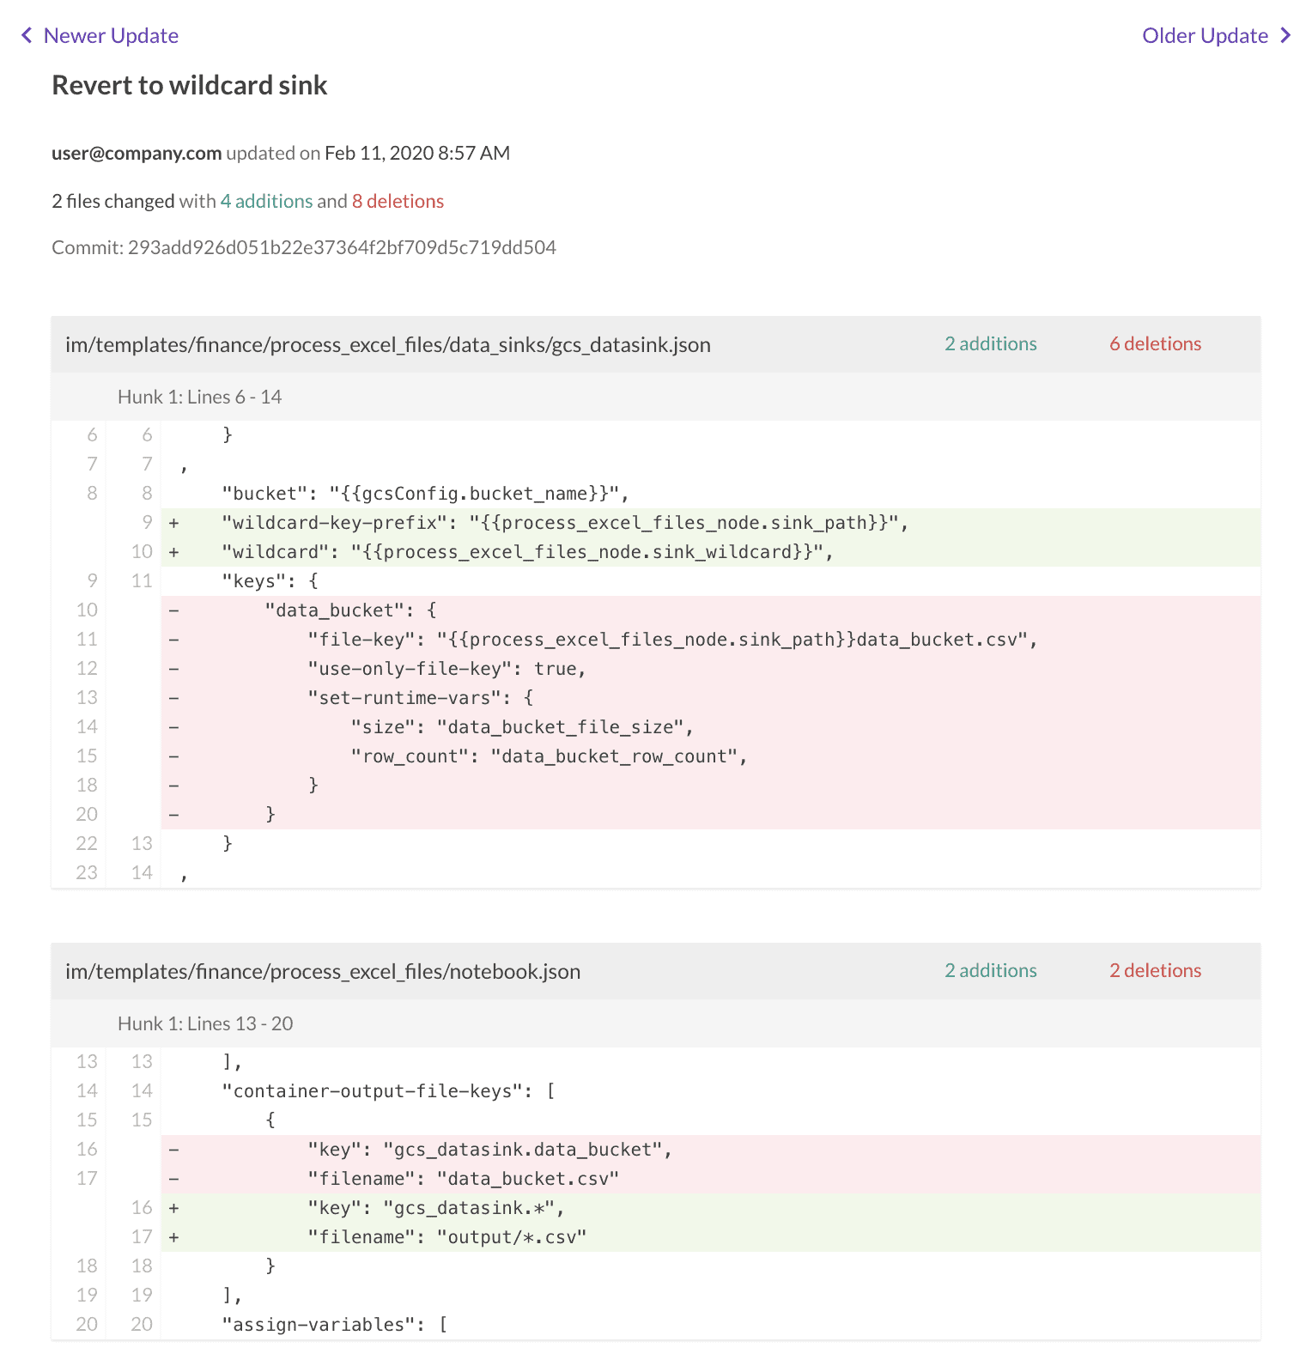Click the gcs_datasink.json file path header
1312x1372 pixels.
(388, 344)
